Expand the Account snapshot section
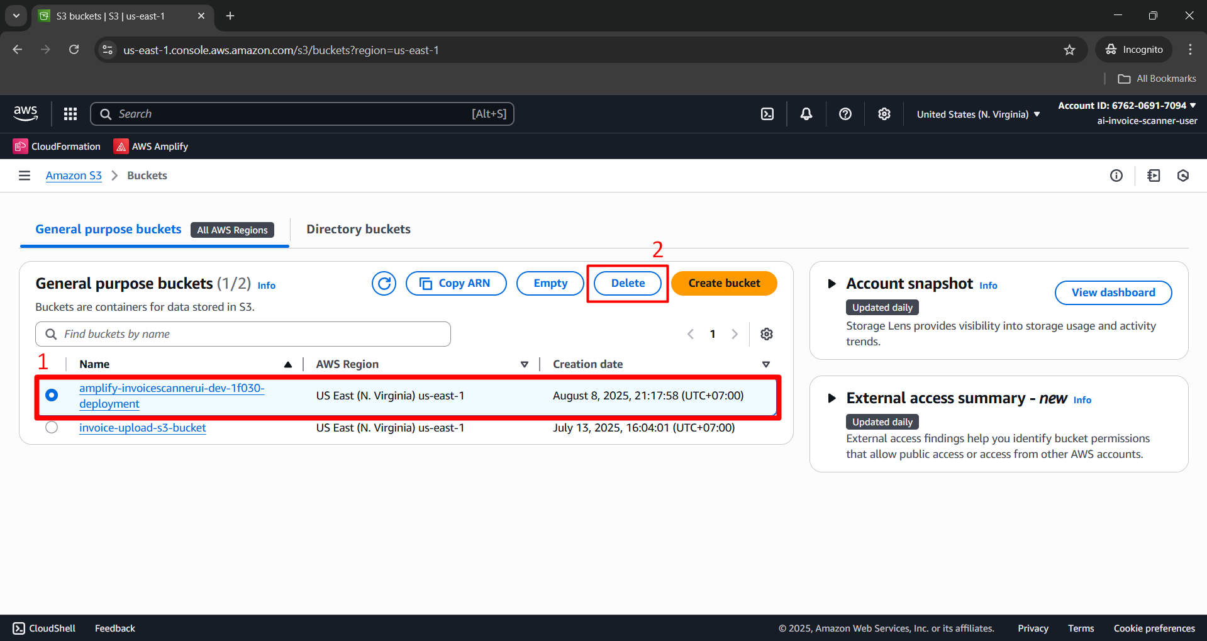This screenshot has width=1207, height=641. tap(832, 284)
